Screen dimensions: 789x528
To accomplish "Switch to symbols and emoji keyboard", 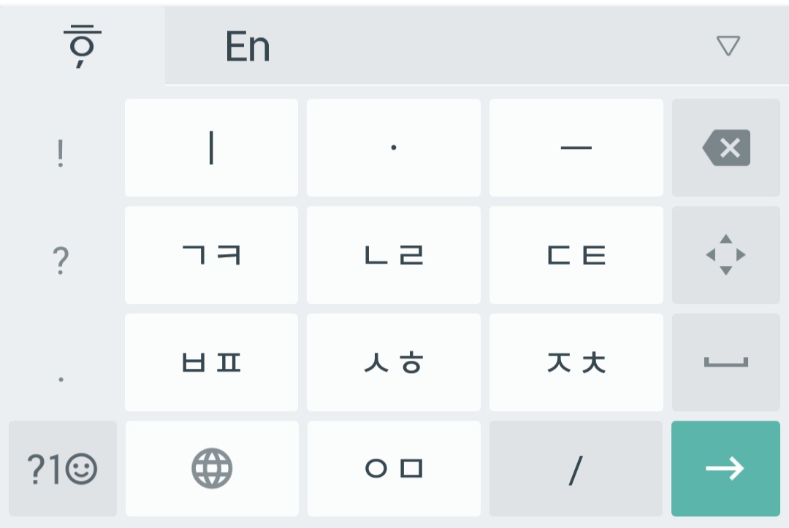I will pos(63,469).
